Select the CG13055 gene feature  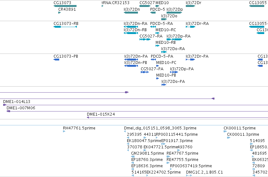coord(257,6)
